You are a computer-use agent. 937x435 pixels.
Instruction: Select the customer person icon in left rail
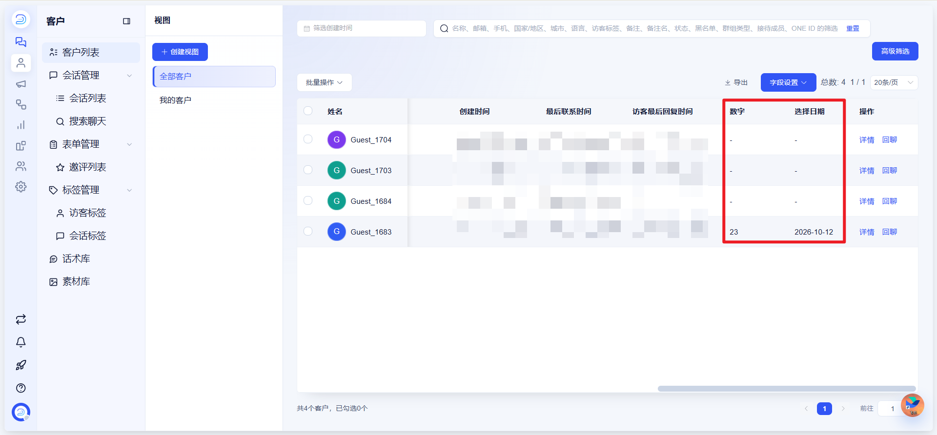point(20,63)
